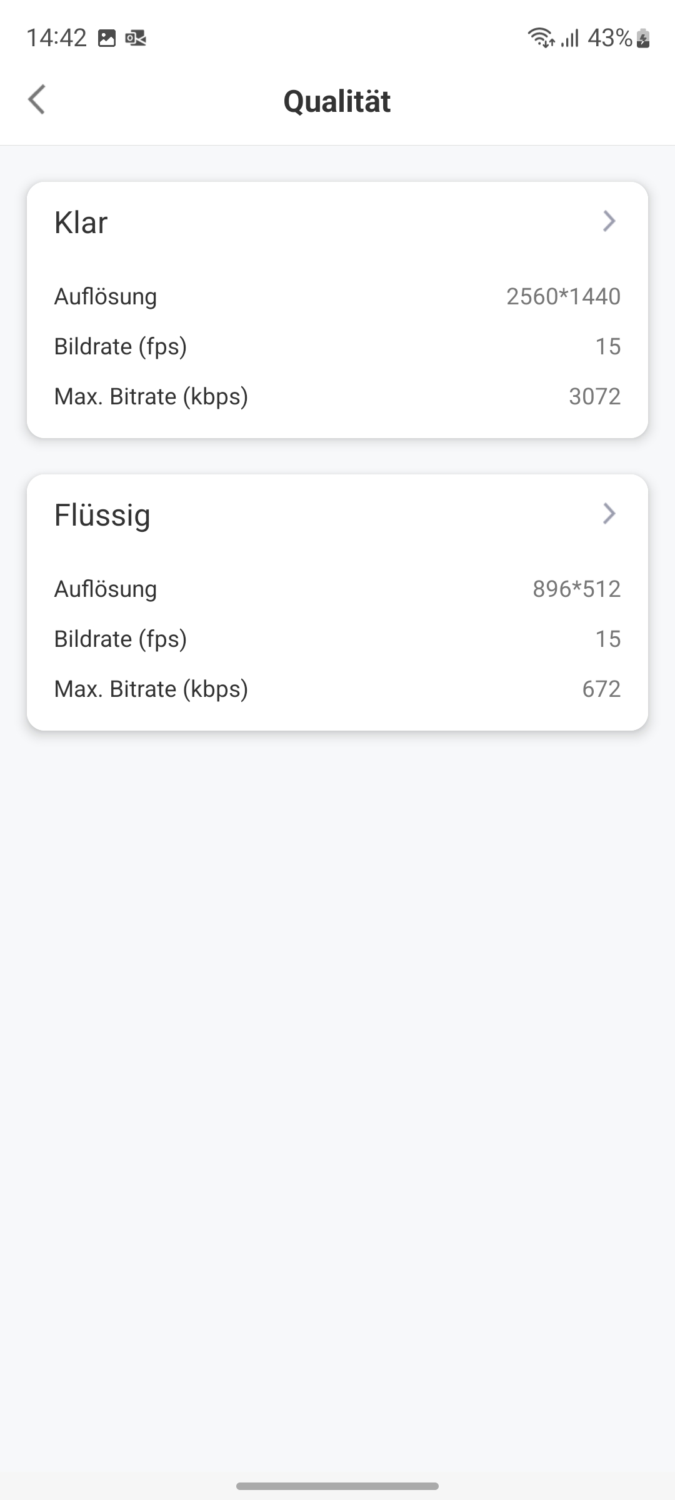Image resolution: width=675 pixels, height=1500 pixels.
Task: Tap the 2560*1440 resolution value
Action: click(563, 296)
